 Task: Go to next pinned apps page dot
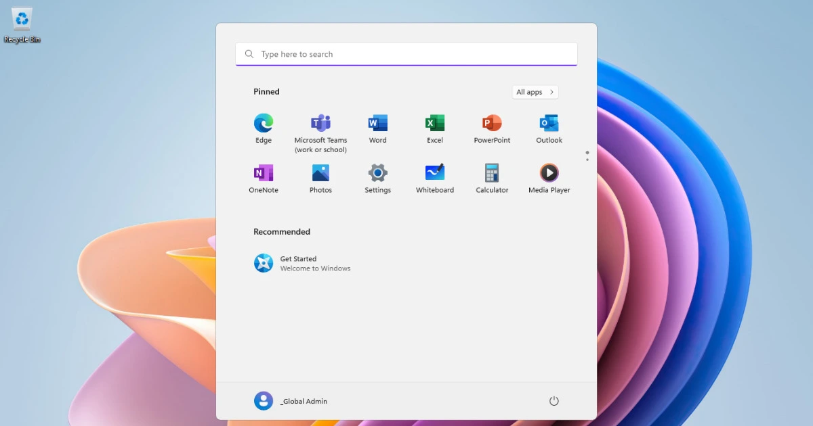coord(587,160)
